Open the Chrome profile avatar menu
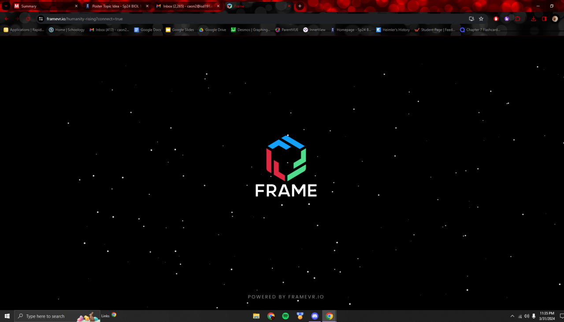Screen dimensions: 564x322 [x=555, y=19]
